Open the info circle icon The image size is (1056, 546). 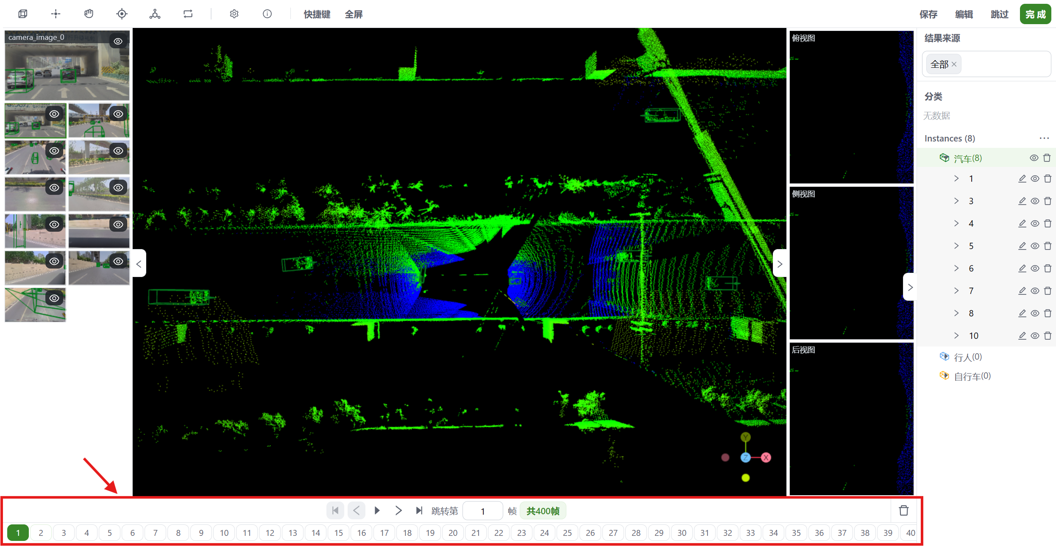[x=267, y=14]
